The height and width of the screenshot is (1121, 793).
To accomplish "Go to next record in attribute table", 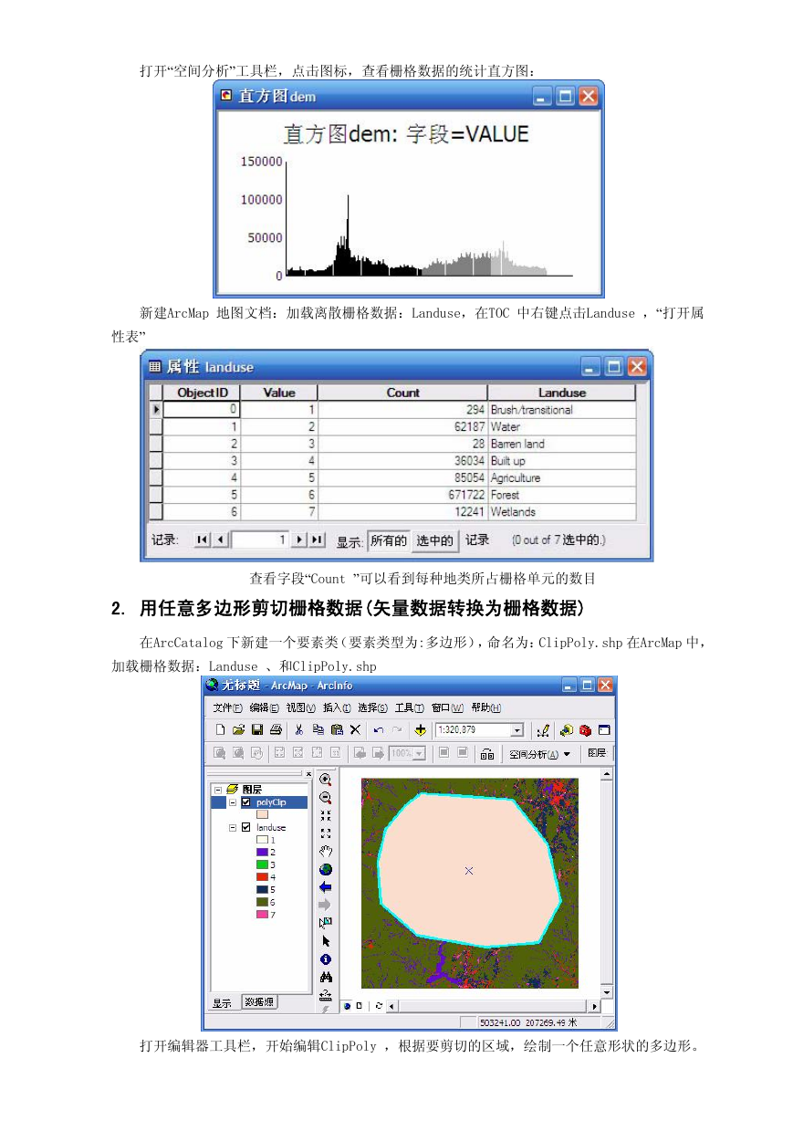I will (298, 540).
